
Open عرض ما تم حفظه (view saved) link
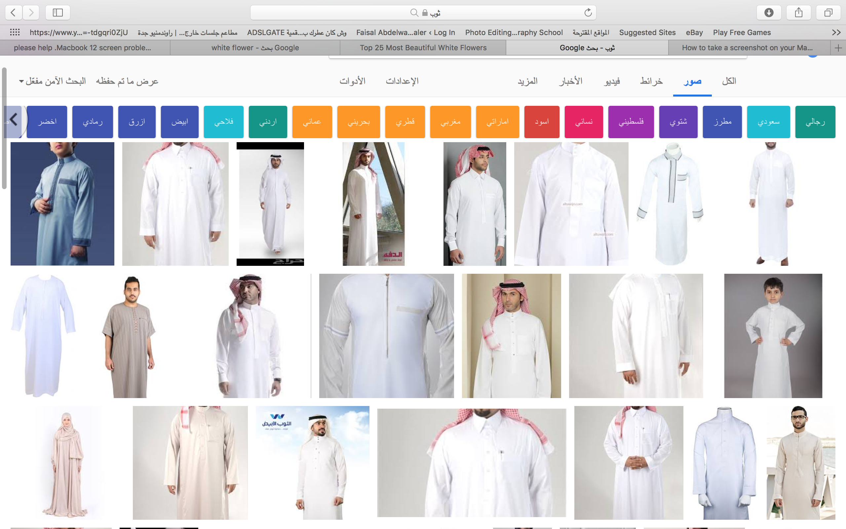[x=127, y=81]
